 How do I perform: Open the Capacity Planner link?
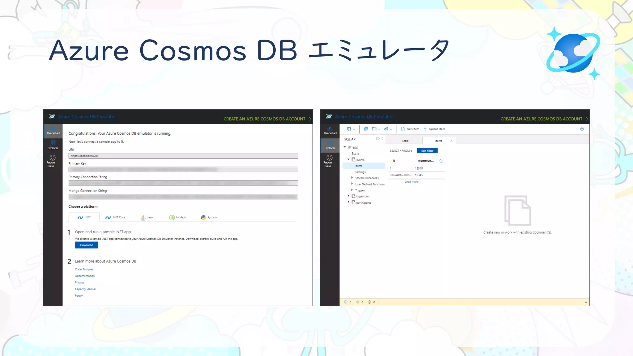point(85,289)
